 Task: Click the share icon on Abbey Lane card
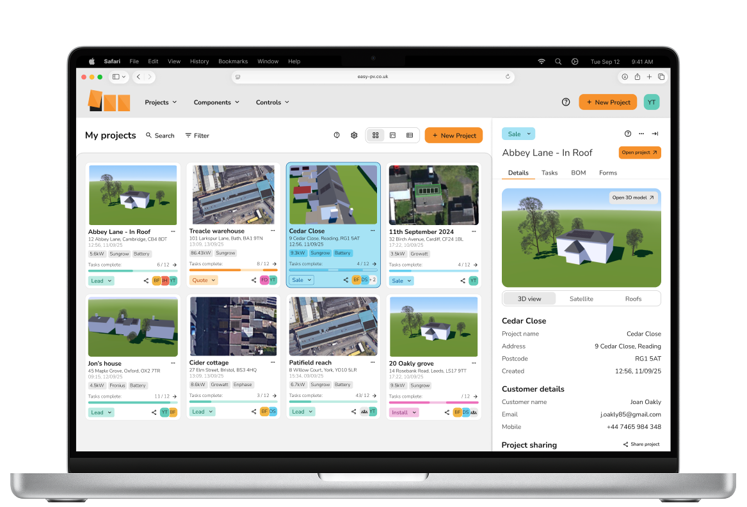coord(146,281)
